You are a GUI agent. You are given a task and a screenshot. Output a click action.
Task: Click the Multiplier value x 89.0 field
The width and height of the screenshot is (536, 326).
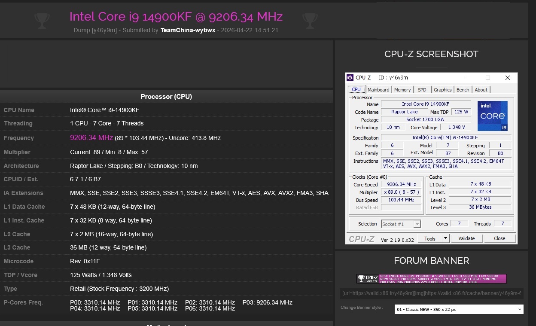401,192
